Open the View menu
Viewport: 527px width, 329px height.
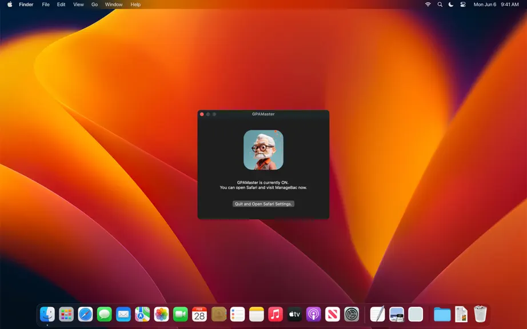click(78, 5)
